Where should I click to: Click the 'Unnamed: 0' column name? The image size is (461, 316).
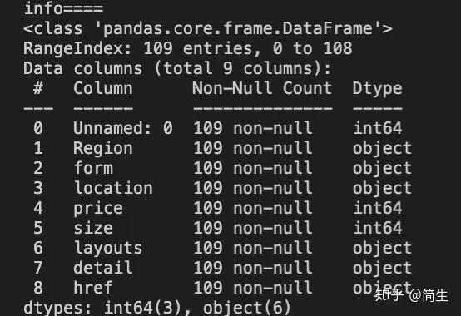tap(123, 128)
